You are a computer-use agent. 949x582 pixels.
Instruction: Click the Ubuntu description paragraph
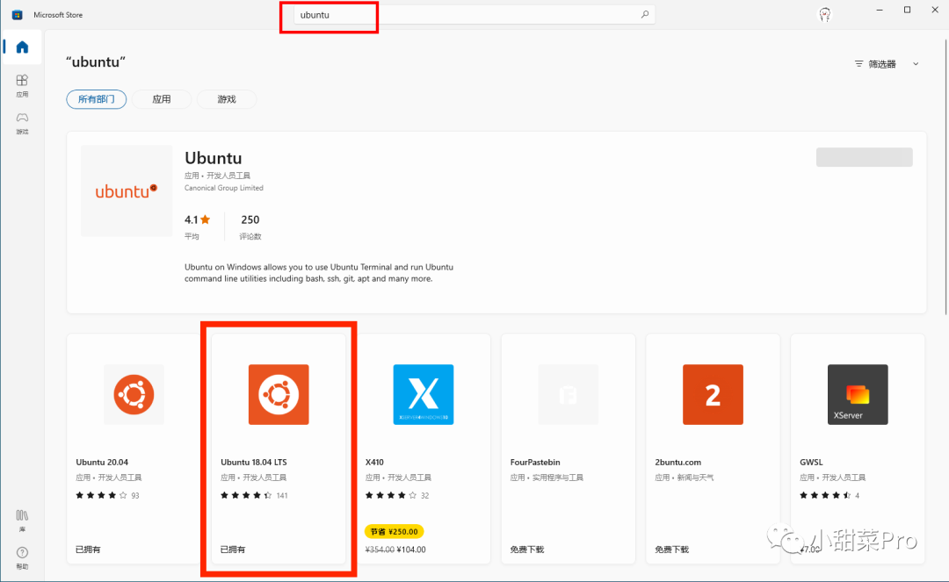click(x=319, y=273)
